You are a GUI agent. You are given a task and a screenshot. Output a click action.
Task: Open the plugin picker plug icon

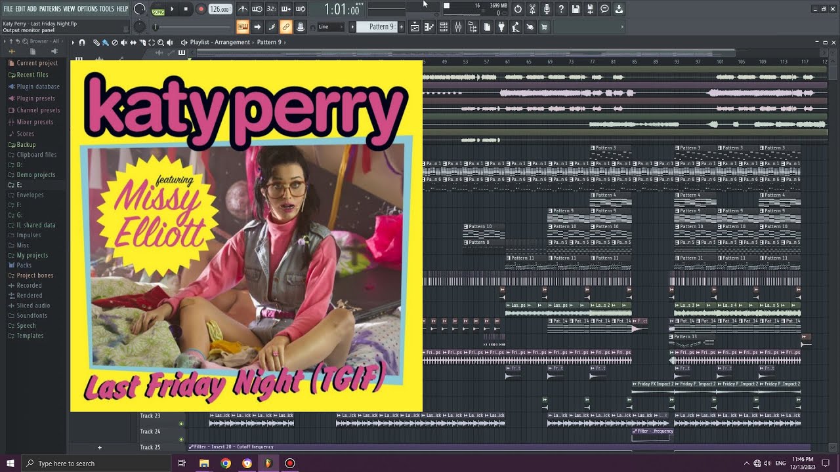click(501, 27)
